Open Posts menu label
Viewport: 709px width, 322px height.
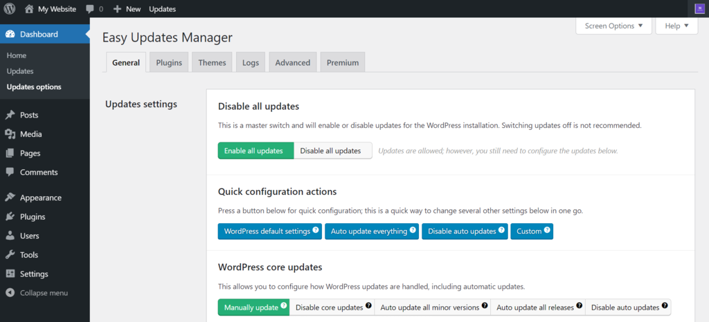click(29, 115)
